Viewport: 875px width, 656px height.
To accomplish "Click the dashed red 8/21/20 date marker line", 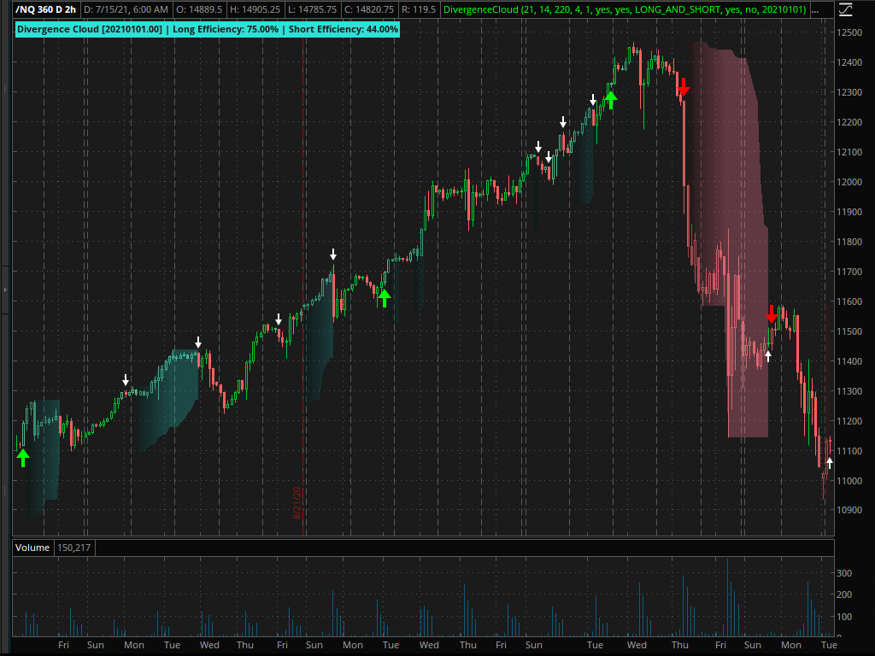I will click(303, 342).
